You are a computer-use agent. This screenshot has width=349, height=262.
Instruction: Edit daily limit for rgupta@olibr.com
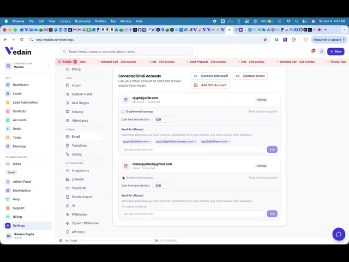164,120
